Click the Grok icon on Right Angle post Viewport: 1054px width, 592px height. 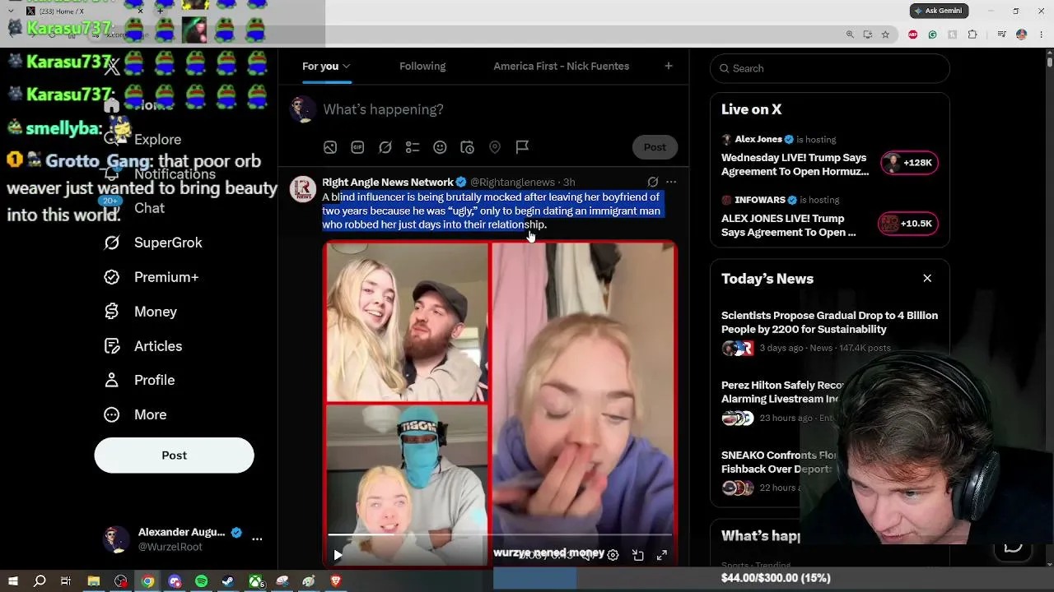[x=653, y=182]
